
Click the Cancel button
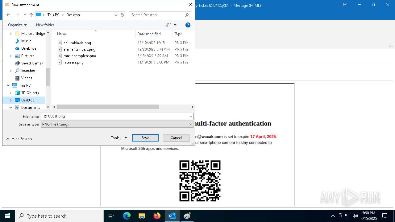176,138
